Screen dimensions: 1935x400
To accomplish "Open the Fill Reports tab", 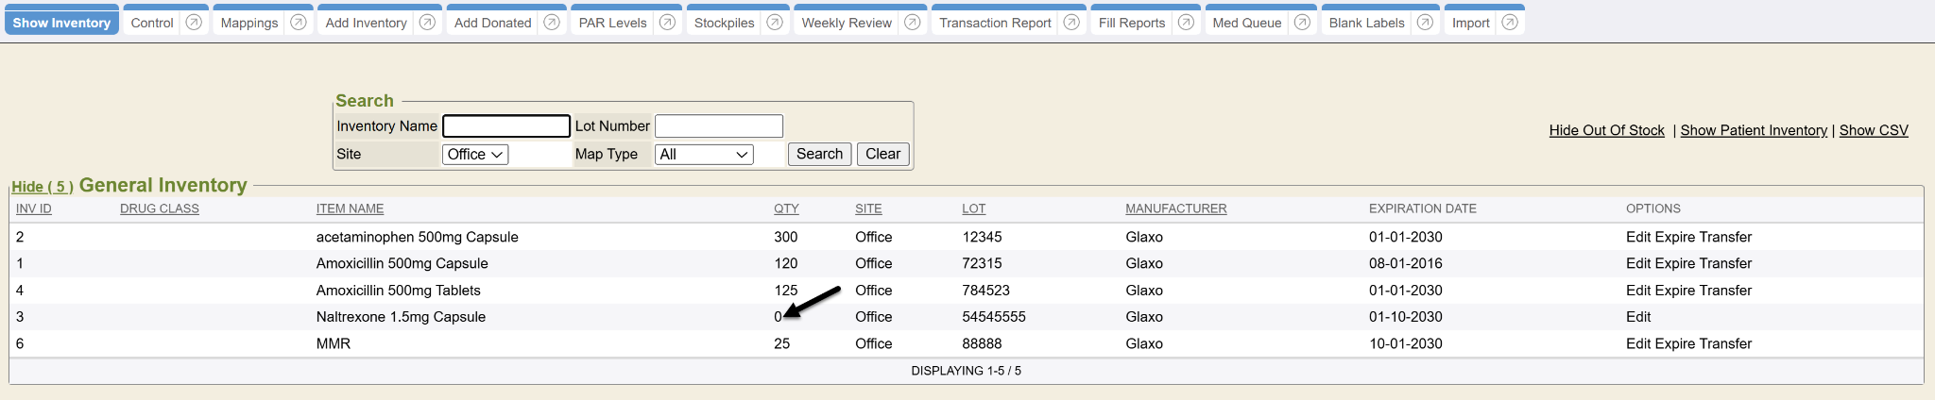I will click(1131, 23).
